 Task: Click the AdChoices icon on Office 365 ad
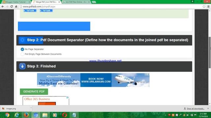click(68, 98)
